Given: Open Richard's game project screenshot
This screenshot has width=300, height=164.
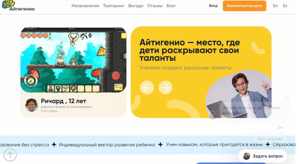Looking at the screenshot, I should pyautogui.click(x=73, y=60).
